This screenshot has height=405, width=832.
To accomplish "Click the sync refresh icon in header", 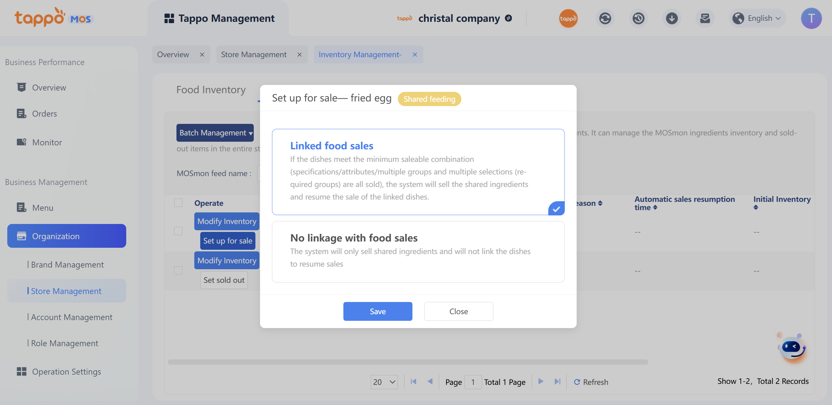I will (605, 18).
